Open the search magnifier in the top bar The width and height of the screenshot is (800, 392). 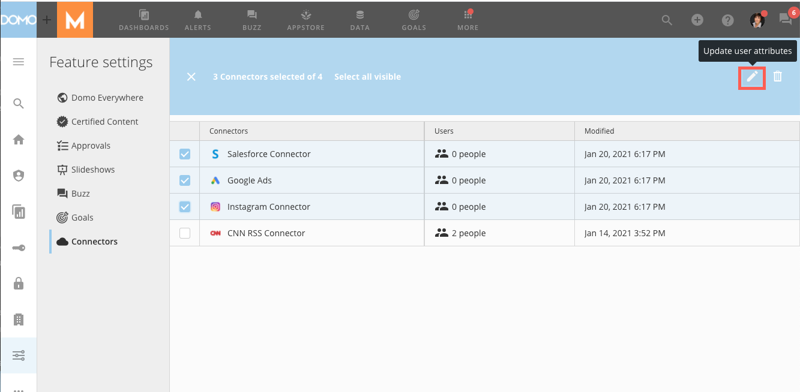tap(667, 20)
